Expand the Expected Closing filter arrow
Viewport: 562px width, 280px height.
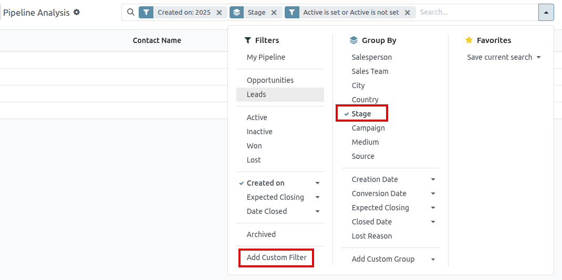[x=317, y=197]
